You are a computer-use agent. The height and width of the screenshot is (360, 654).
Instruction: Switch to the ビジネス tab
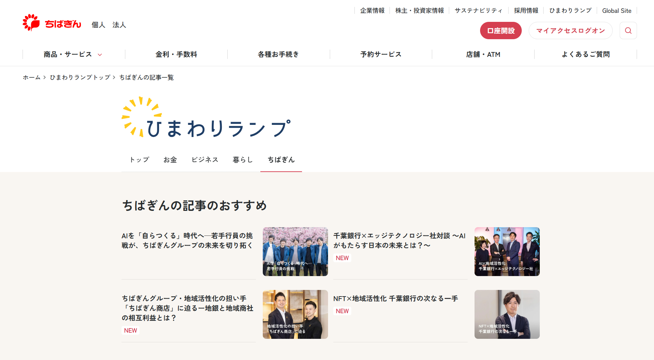click(x=205, y=160)
